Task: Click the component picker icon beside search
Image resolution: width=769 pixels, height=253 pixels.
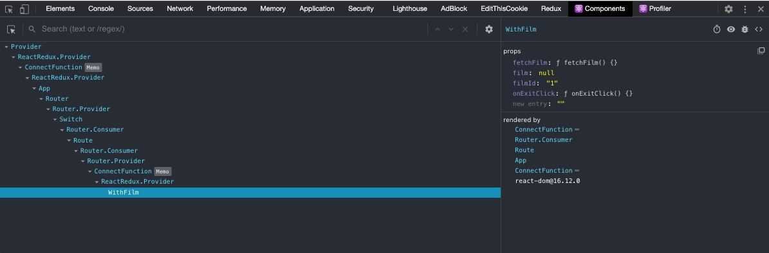Action: coord(12,30)
